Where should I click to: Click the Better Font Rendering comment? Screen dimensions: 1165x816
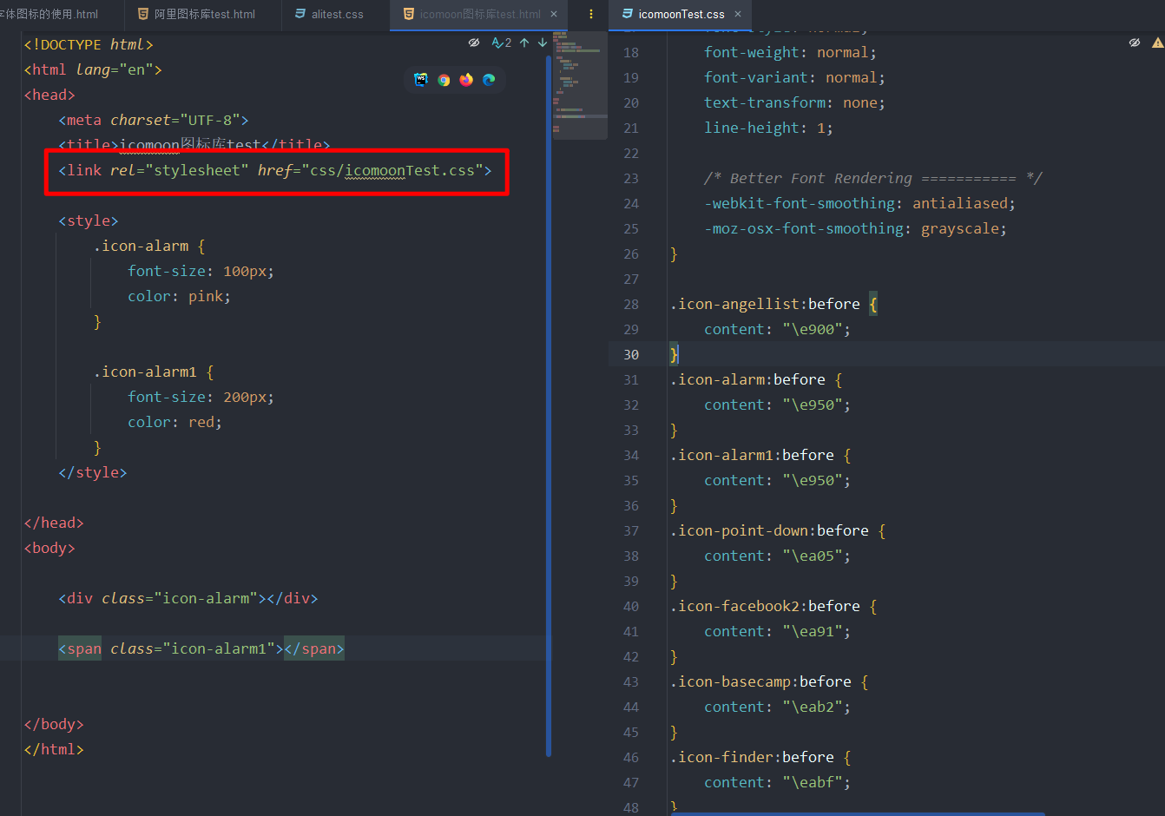[873, 178]
